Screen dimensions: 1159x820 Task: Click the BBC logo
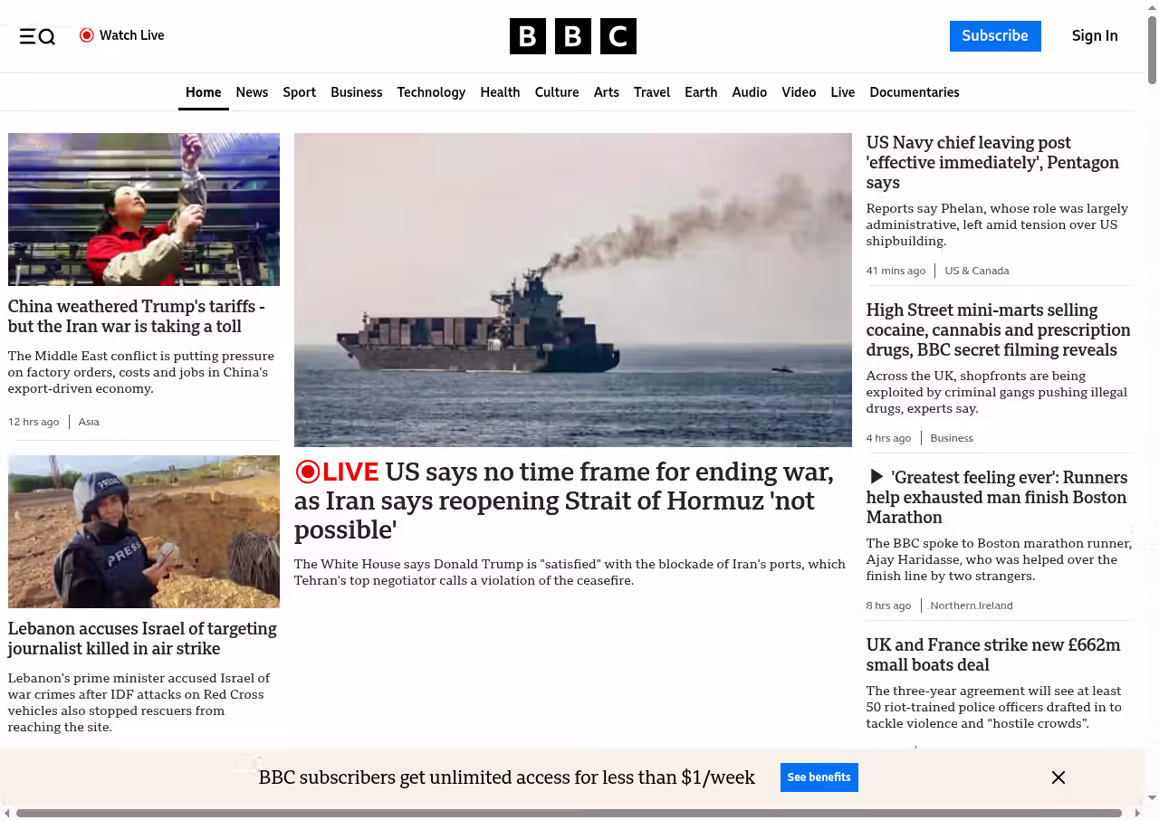572,36
